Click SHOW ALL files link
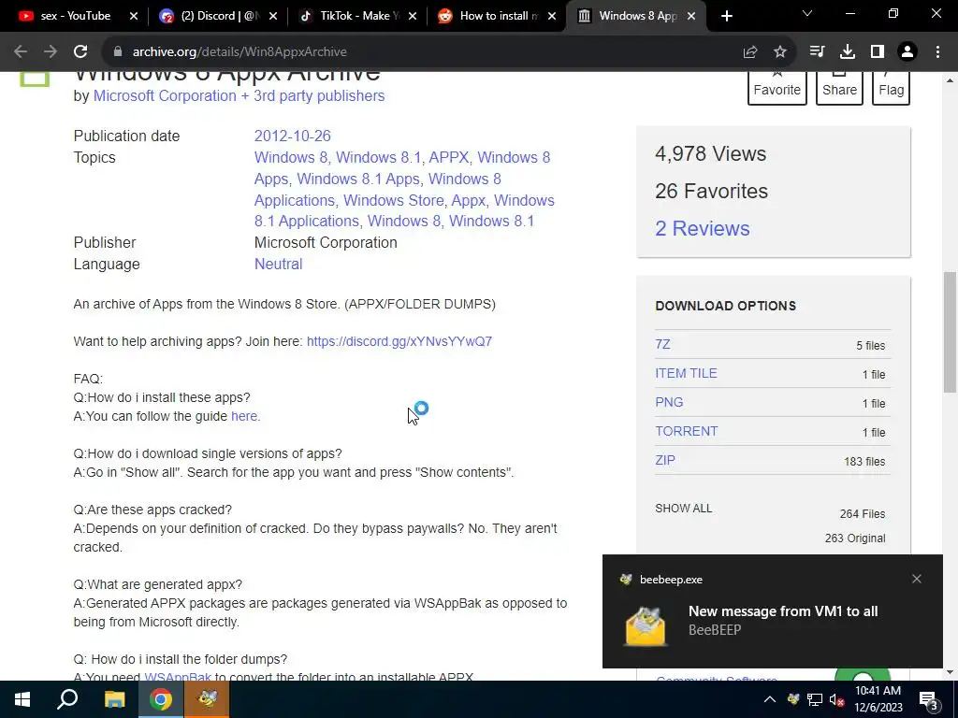This screenshot has width=958, height=718. pyautogui.click(x=683, y=509)
